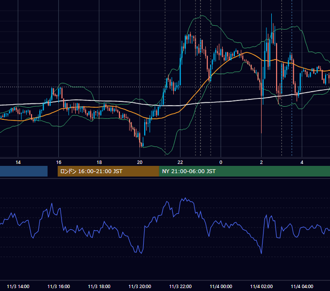Click the 14 hour axis label

[x=18, y=162]
